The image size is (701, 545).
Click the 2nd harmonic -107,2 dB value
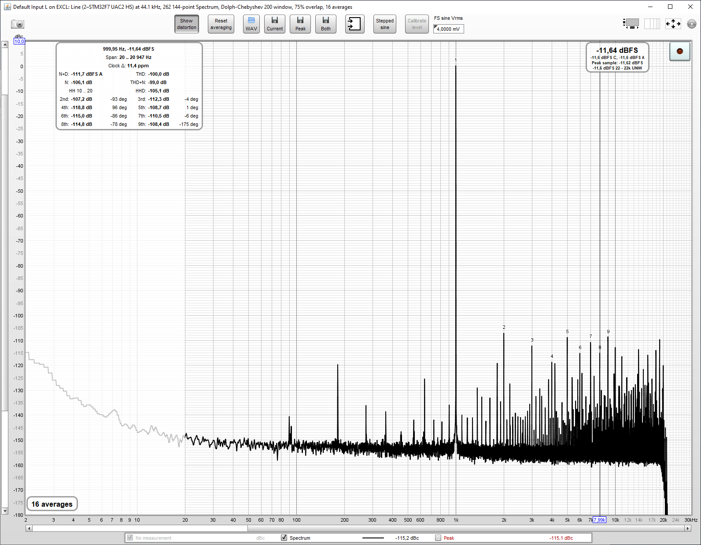pos(81,99)
